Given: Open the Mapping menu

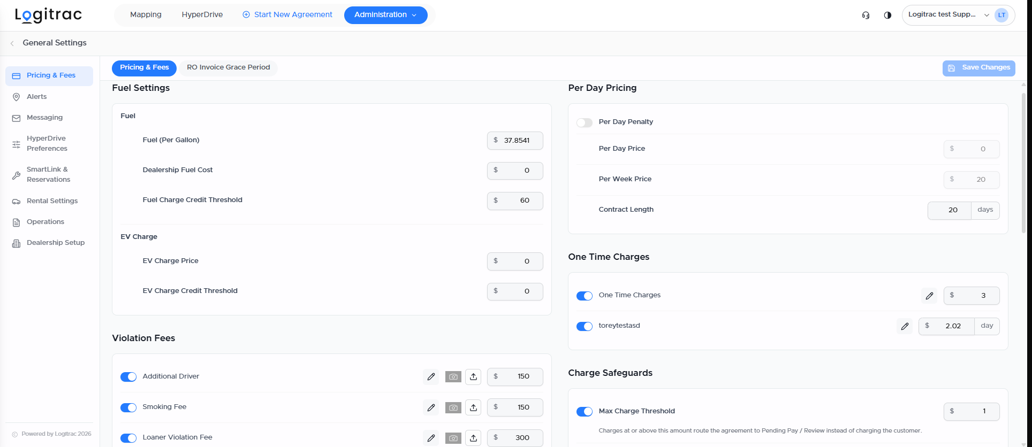Looking at the screenshot, I should tap(146, 15).
